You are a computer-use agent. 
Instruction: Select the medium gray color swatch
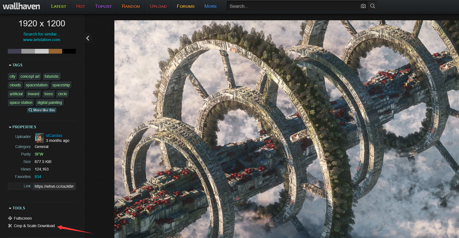(x=28, y=51)
